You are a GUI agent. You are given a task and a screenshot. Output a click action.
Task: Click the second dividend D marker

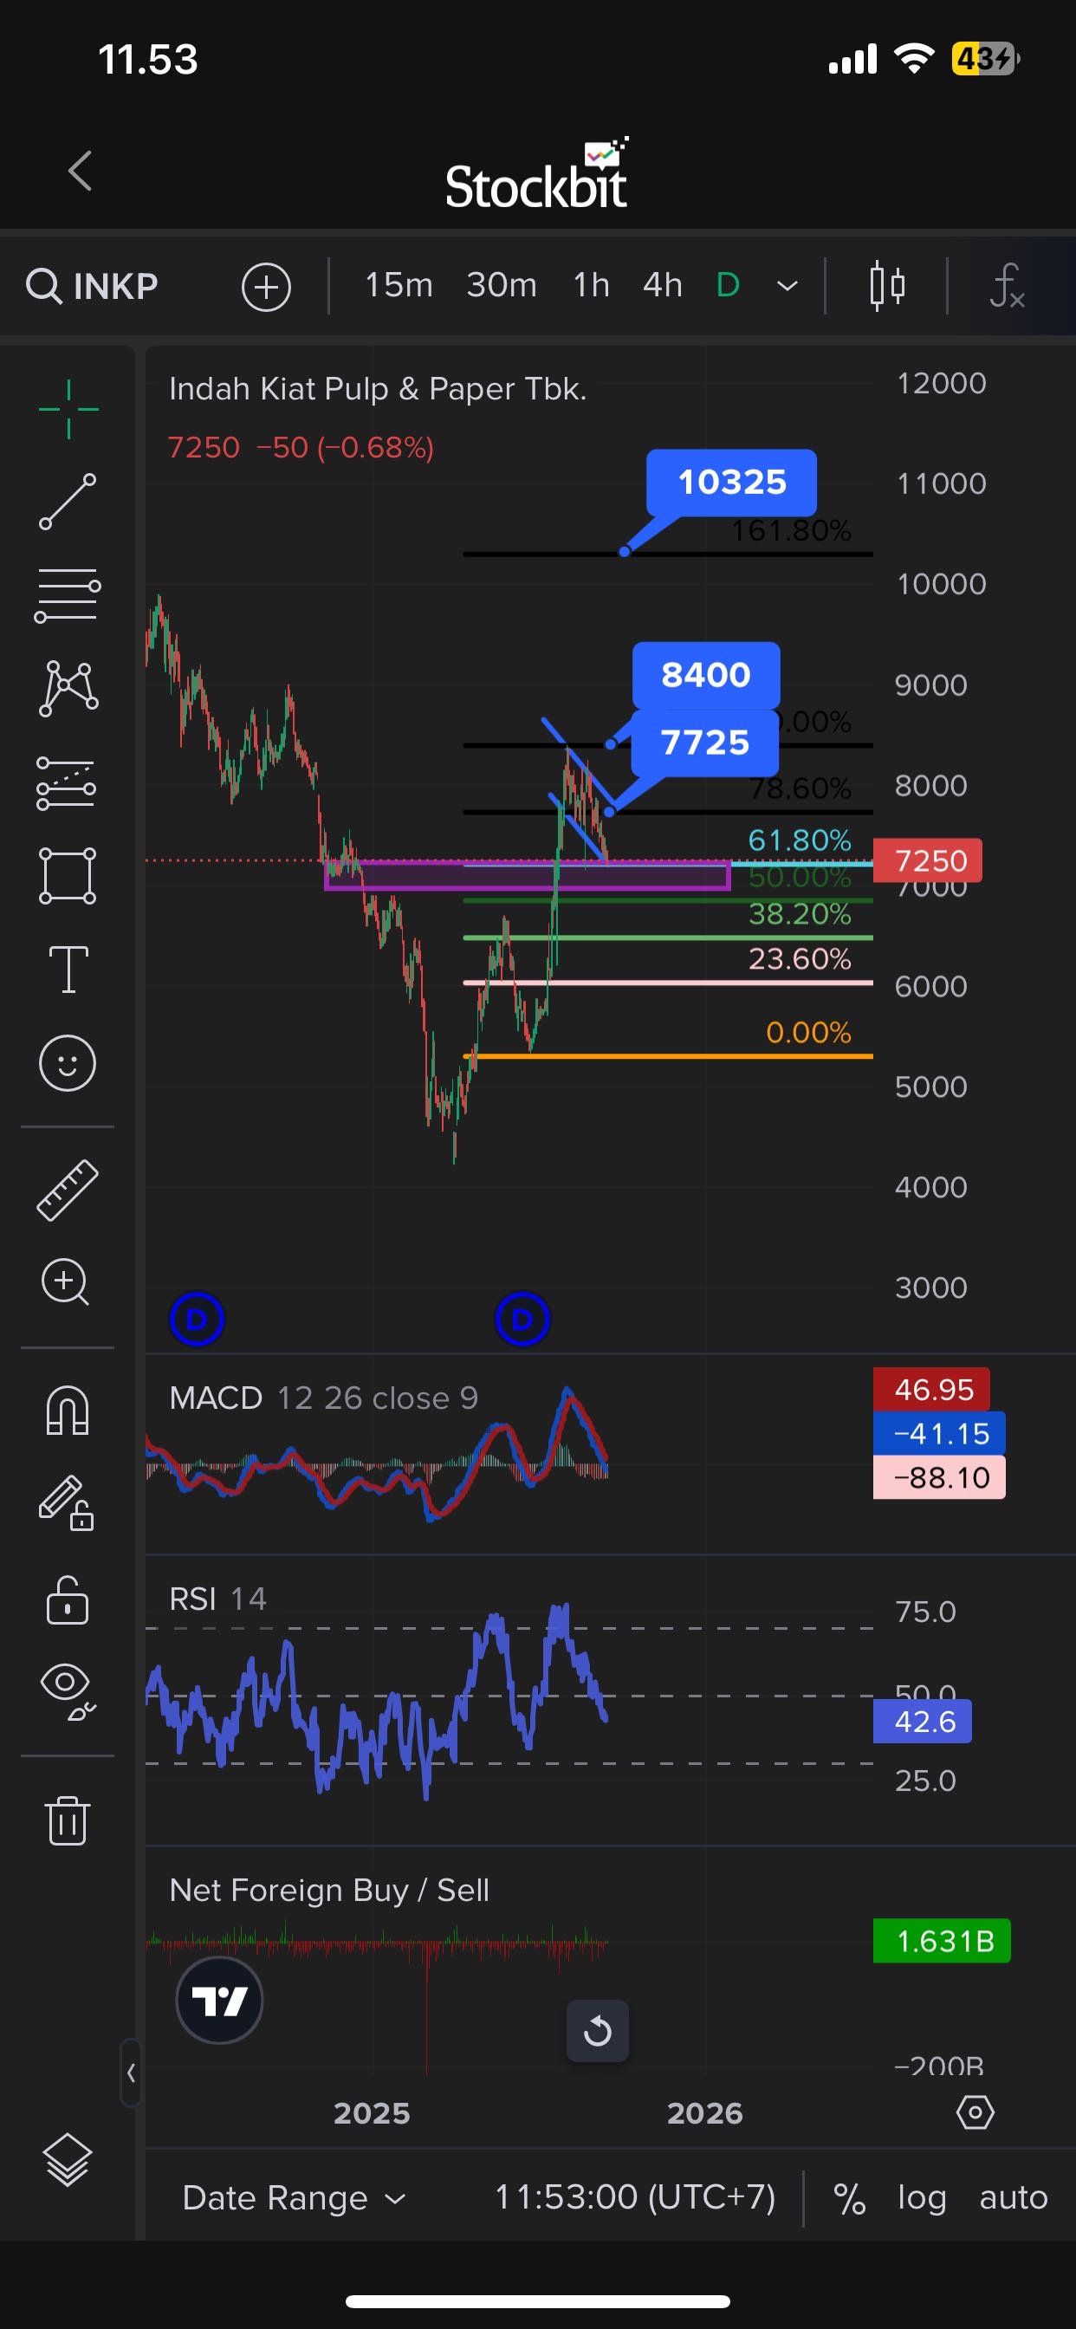[522, 1319]
